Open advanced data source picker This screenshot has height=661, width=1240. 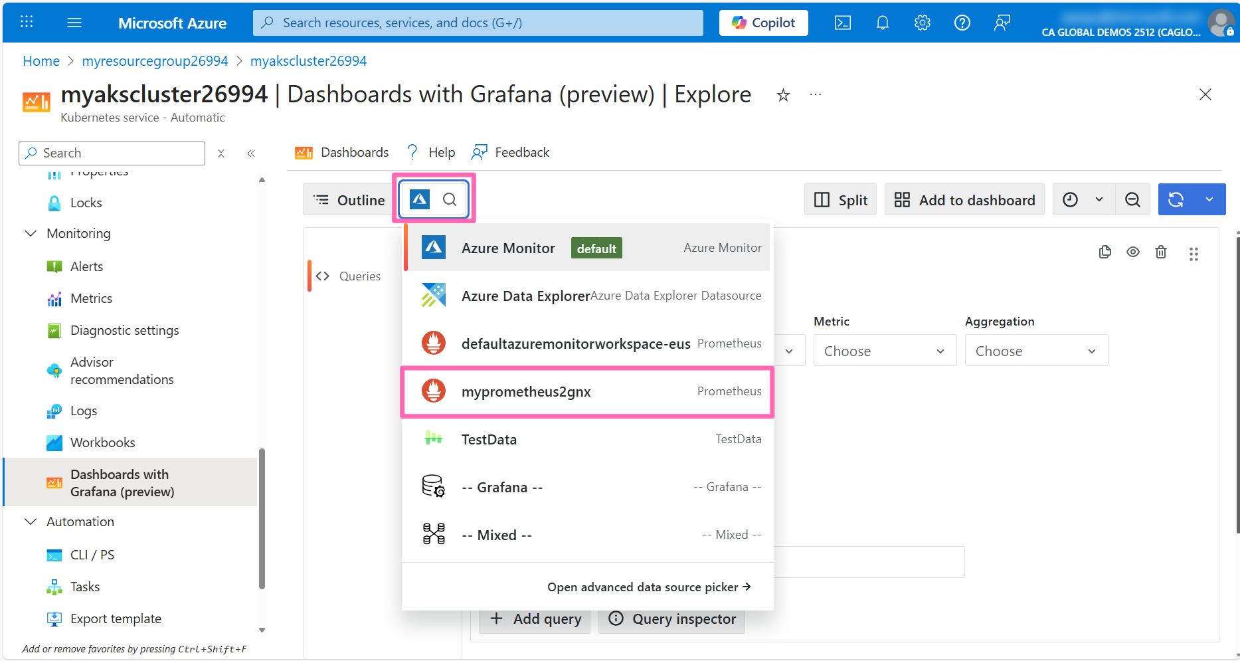pos(648,587)
